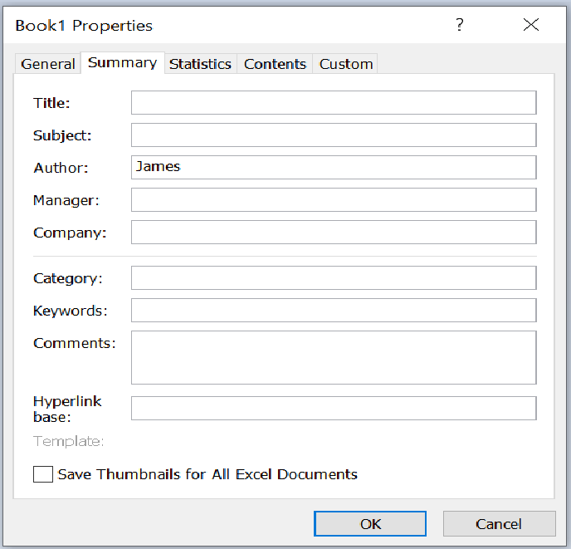Focus the Keywords text field

(334, 311)
